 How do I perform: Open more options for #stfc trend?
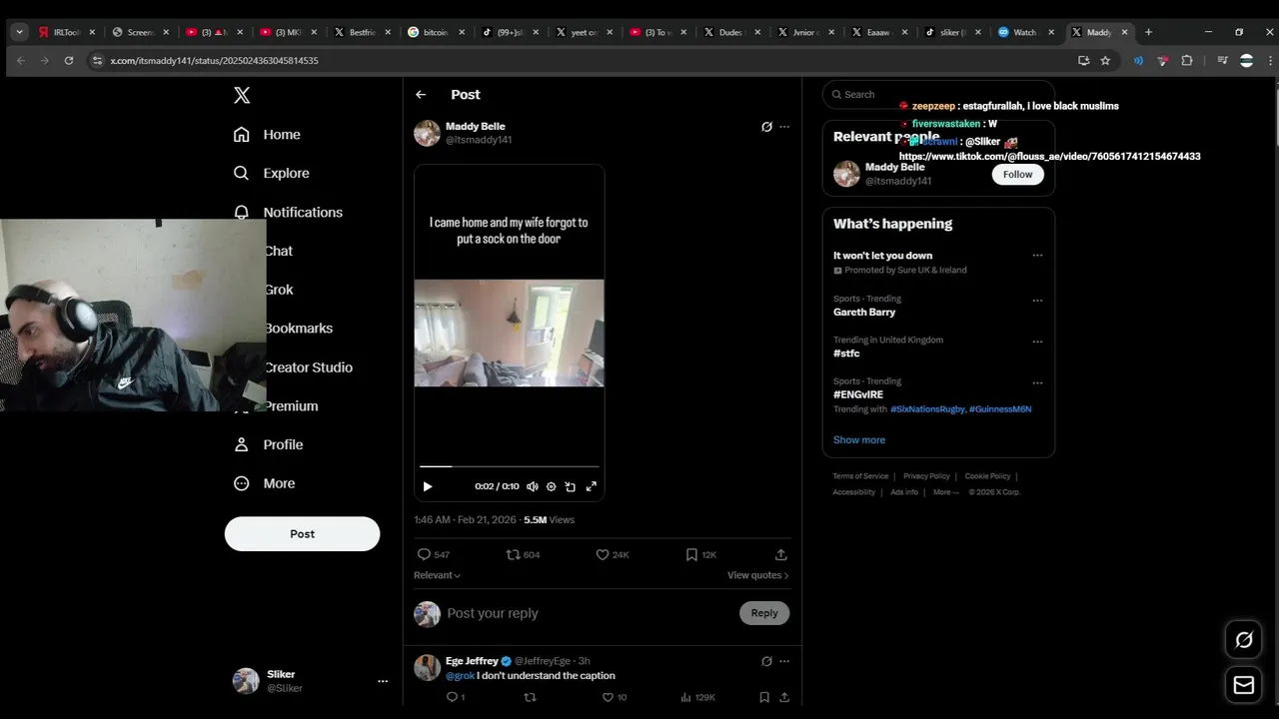point(1037,342)
